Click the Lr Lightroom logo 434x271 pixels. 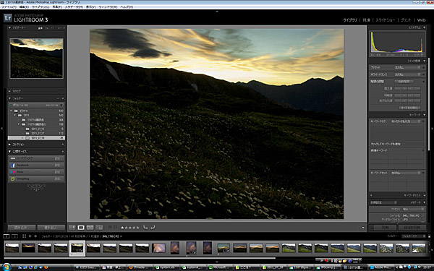coord(8,18)
